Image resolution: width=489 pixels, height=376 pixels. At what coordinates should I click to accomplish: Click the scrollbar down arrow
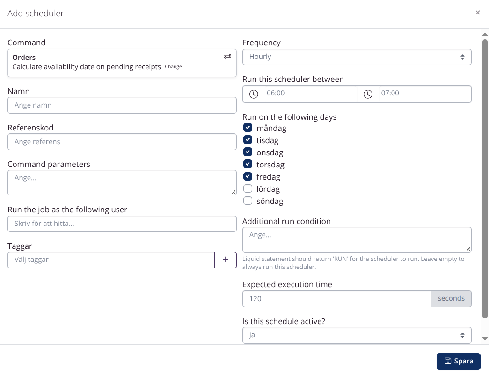click(485, 339)
